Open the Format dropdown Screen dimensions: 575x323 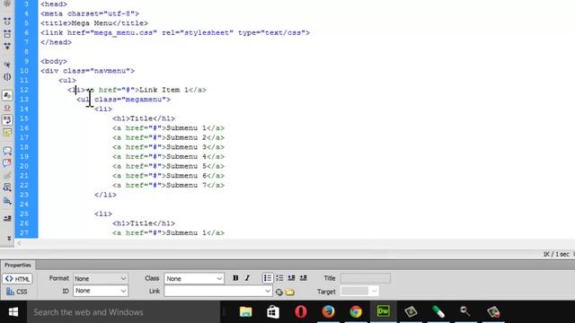point(100,279)
